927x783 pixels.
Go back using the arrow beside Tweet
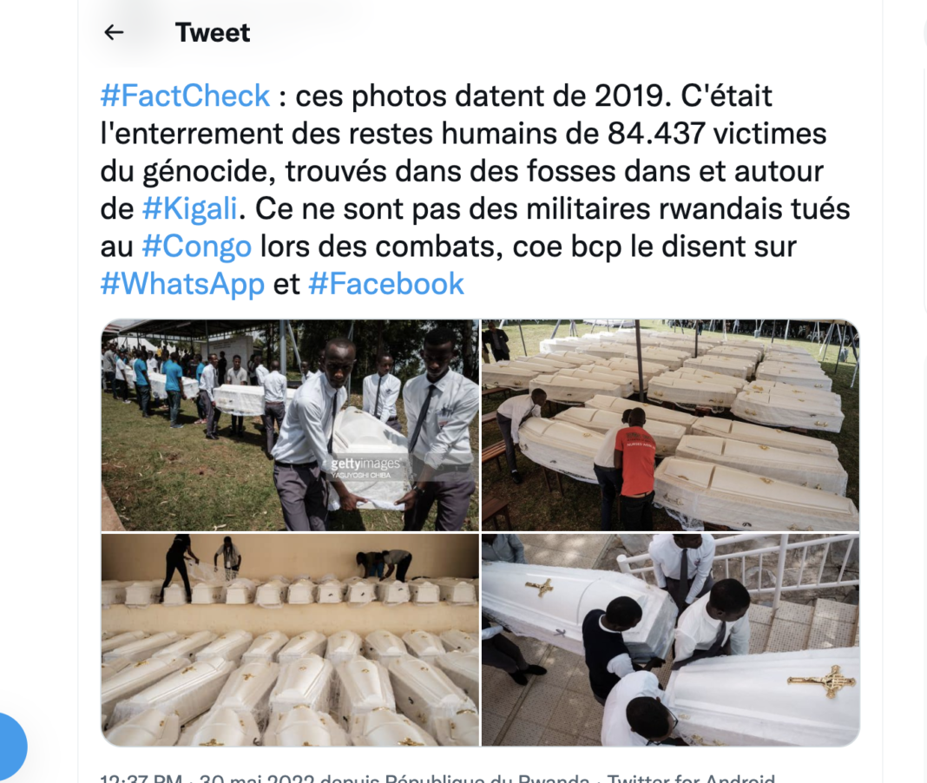pyautogui.click(x=114, y=32)
